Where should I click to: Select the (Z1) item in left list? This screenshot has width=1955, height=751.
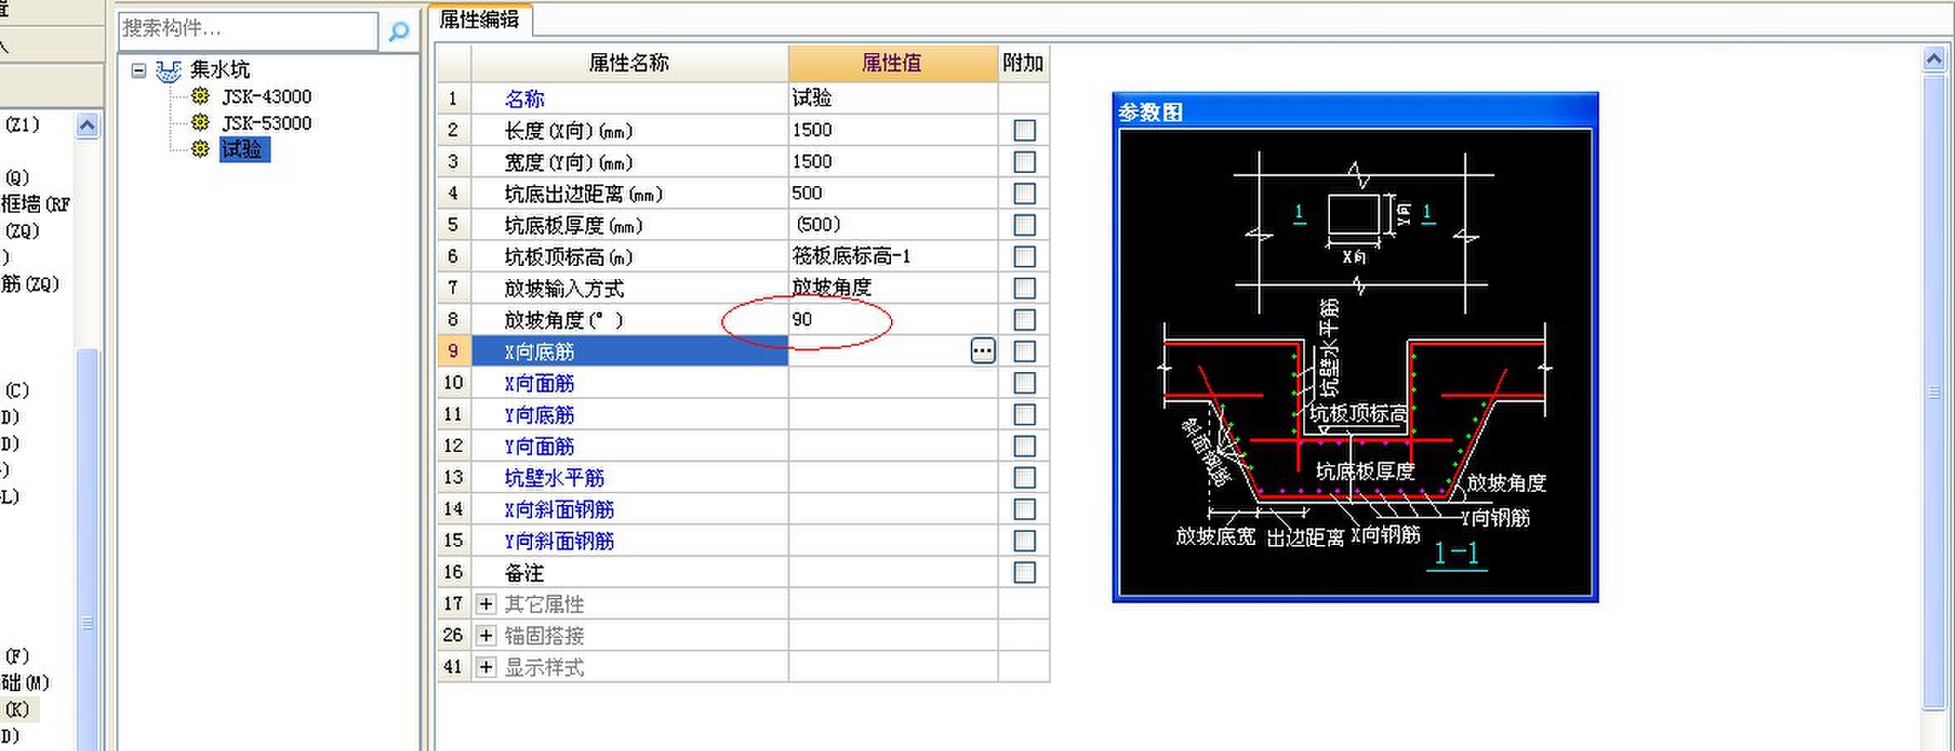tap(22, 125)
